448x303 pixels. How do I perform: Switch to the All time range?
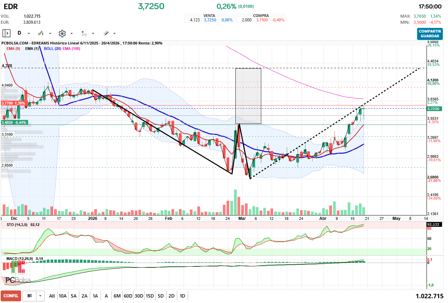52,296
